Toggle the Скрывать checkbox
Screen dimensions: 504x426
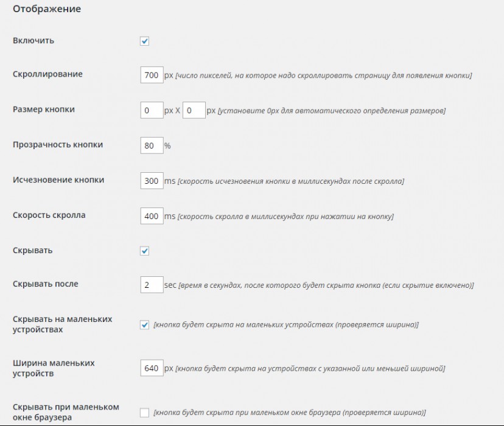coord(144,251)
